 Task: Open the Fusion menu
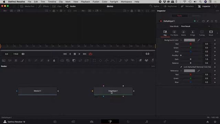[96, 2]
